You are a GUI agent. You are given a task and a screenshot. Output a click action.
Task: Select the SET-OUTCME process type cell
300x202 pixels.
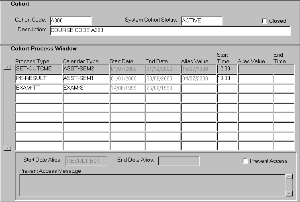[x=39, y=69]
